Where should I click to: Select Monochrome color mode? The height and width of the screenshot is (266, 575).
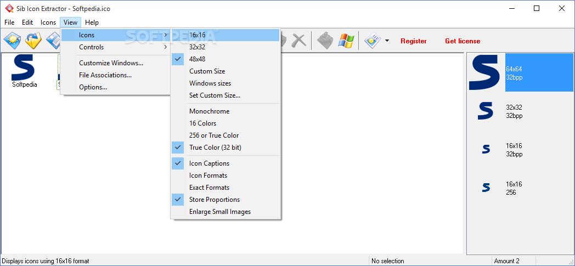tap(226, 111)
